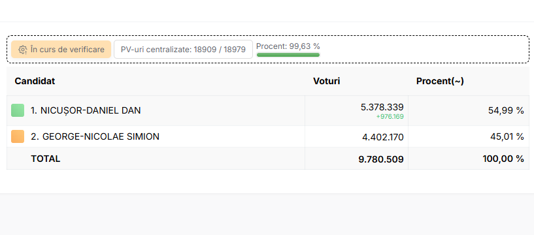Viewport: 534px width, 235px height.
Task: Click the TOTAL row label
Action: pyautogui.click(x=46, y=159)
